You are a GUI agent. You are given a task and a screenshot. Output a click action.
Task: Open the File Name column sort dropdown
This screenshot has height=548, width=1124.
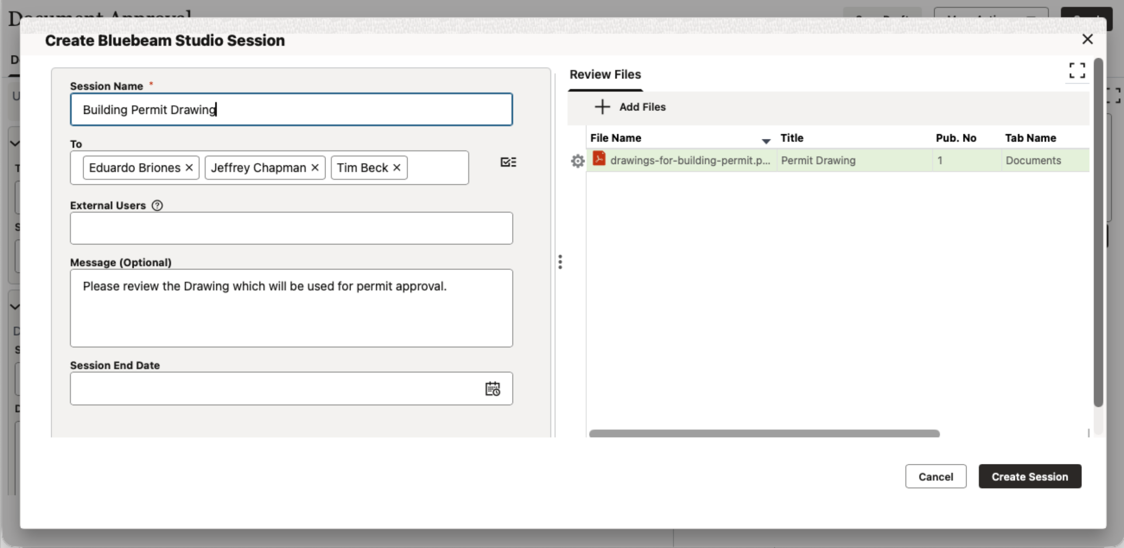[x=766, y=141]
